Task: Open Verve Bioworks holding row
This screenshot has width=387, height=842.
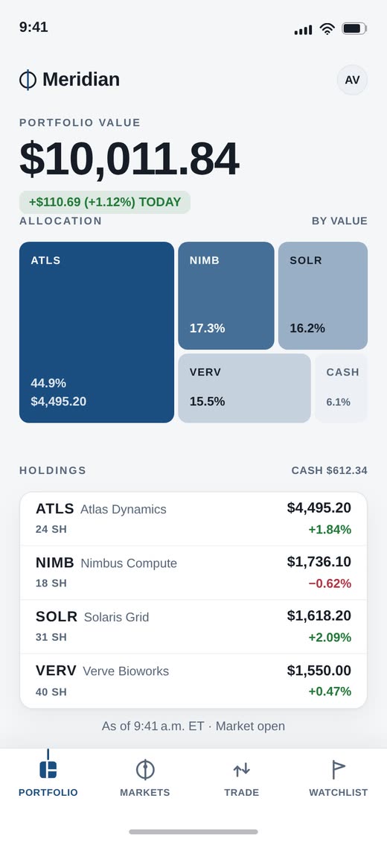Action: pos(193,681)
